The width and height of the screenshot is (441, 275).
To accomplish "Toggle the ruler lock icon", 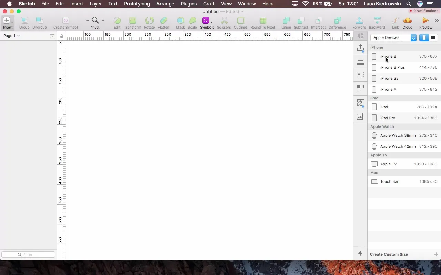I will (61, 36).
